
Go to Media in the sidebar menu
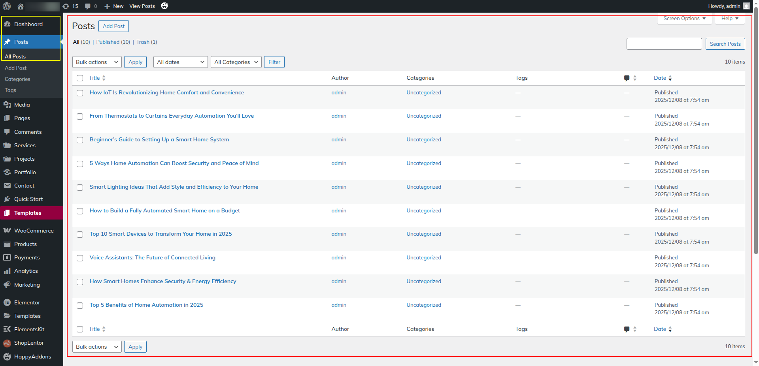pyautogui.click(x=22, y=105)
